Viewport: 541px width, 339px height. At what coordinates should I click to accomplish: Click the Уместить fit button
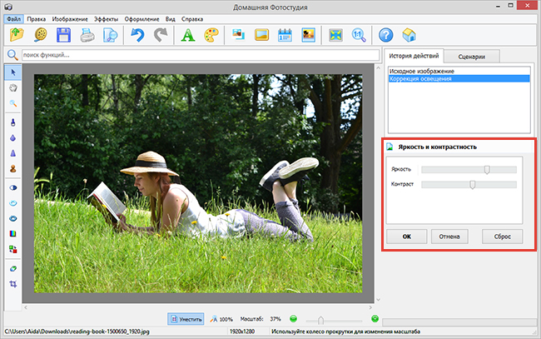coord(186,319)
